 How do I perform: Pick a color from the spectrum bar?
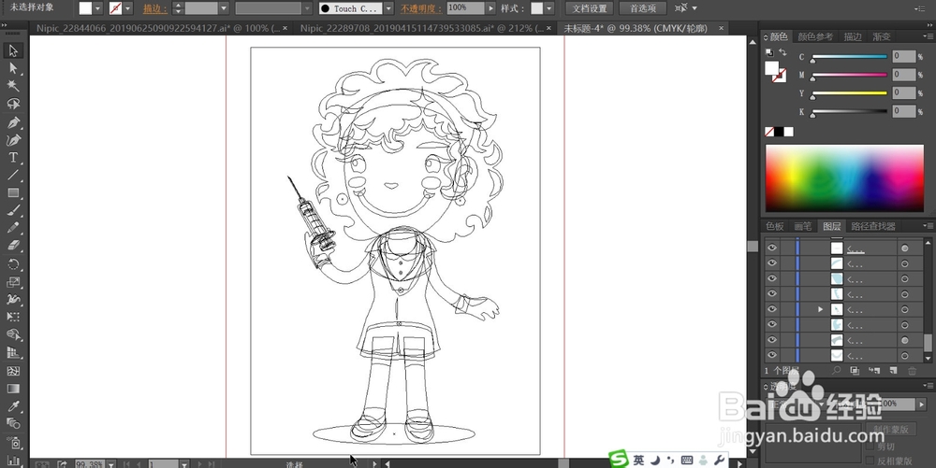click(x=844, y=178)
